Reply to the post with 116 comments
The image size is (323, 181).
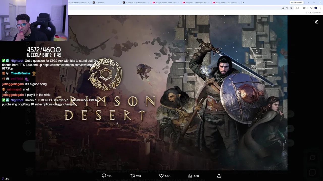[106, 176]
